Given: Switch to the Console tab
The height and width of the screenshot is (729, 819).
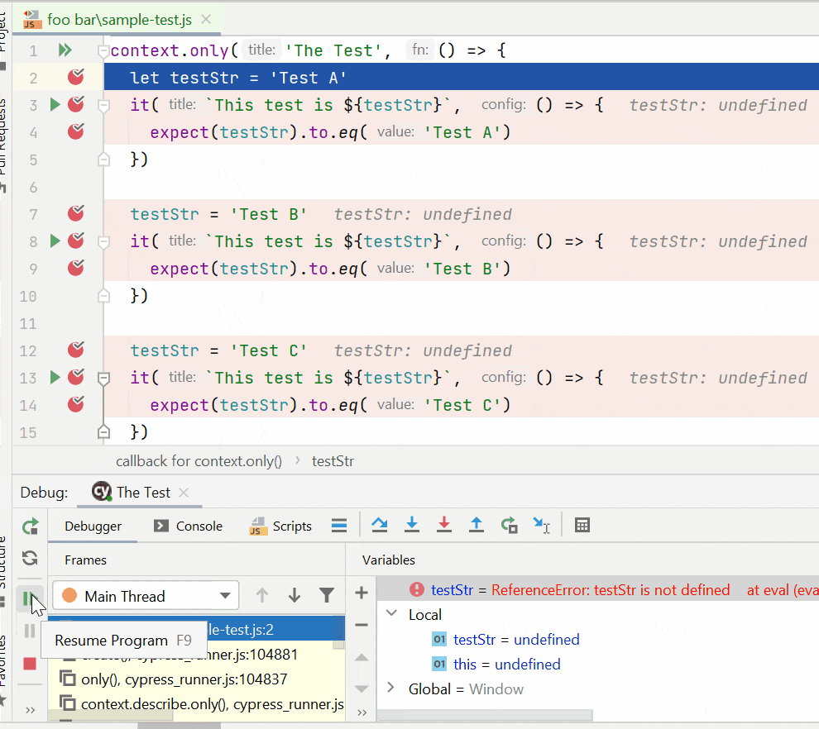Looking at the screenshot, I should 188,526.
